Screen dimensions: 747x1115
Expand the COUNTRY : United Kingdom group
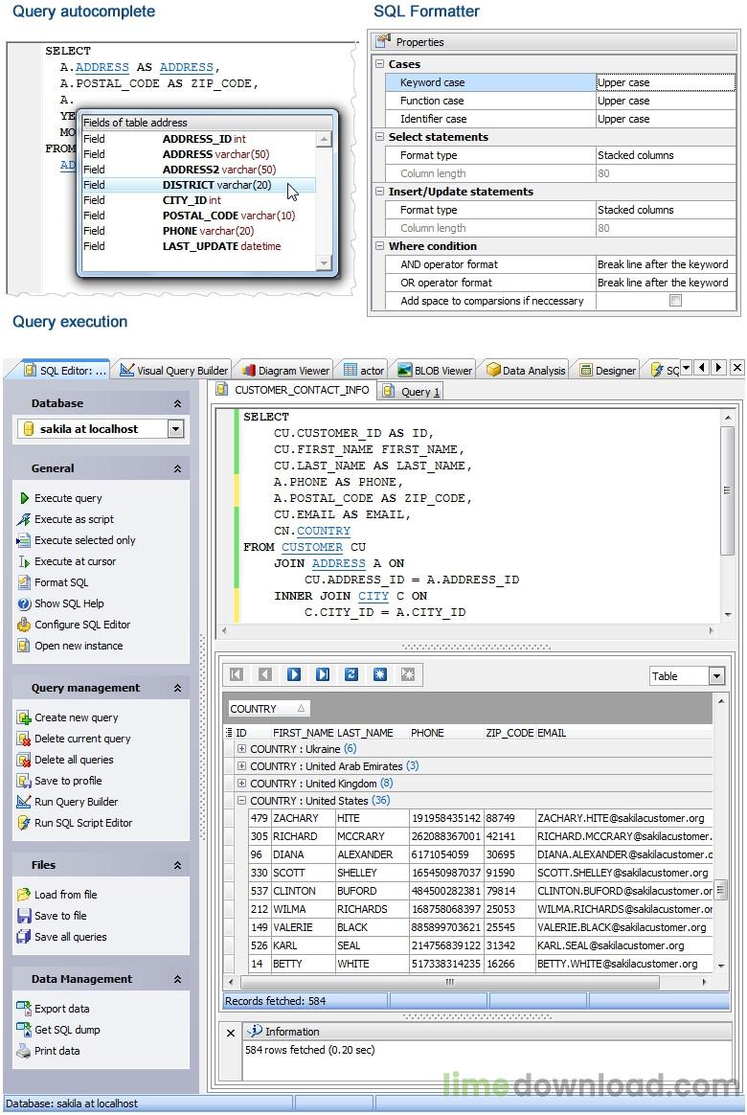(x=241, y=783)
